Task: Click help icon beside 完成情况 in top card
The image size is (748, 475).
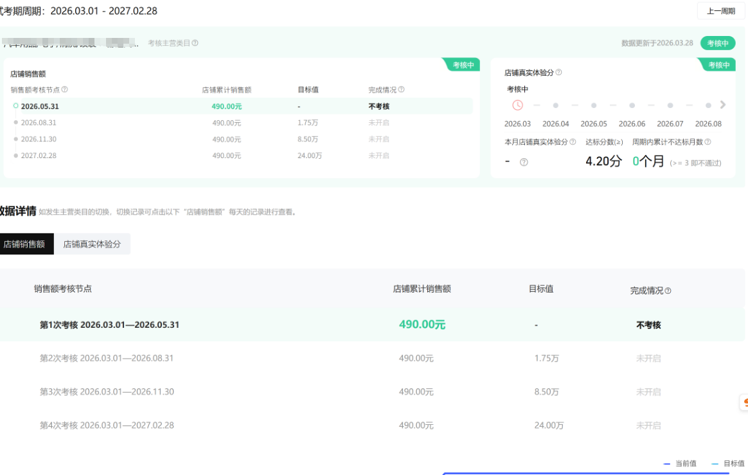Action: coord(401,89)
